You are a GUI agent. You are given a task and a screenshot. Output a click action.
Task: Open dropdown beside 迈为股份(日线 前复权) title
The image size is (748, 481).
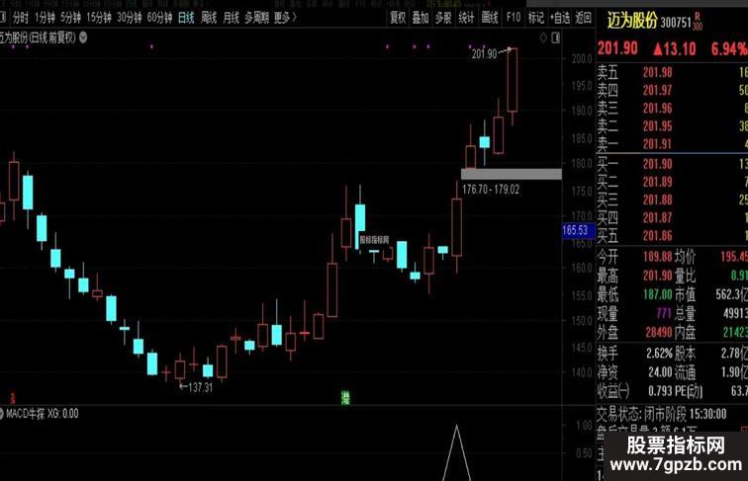pyautogui.click(x=83, y=38)
